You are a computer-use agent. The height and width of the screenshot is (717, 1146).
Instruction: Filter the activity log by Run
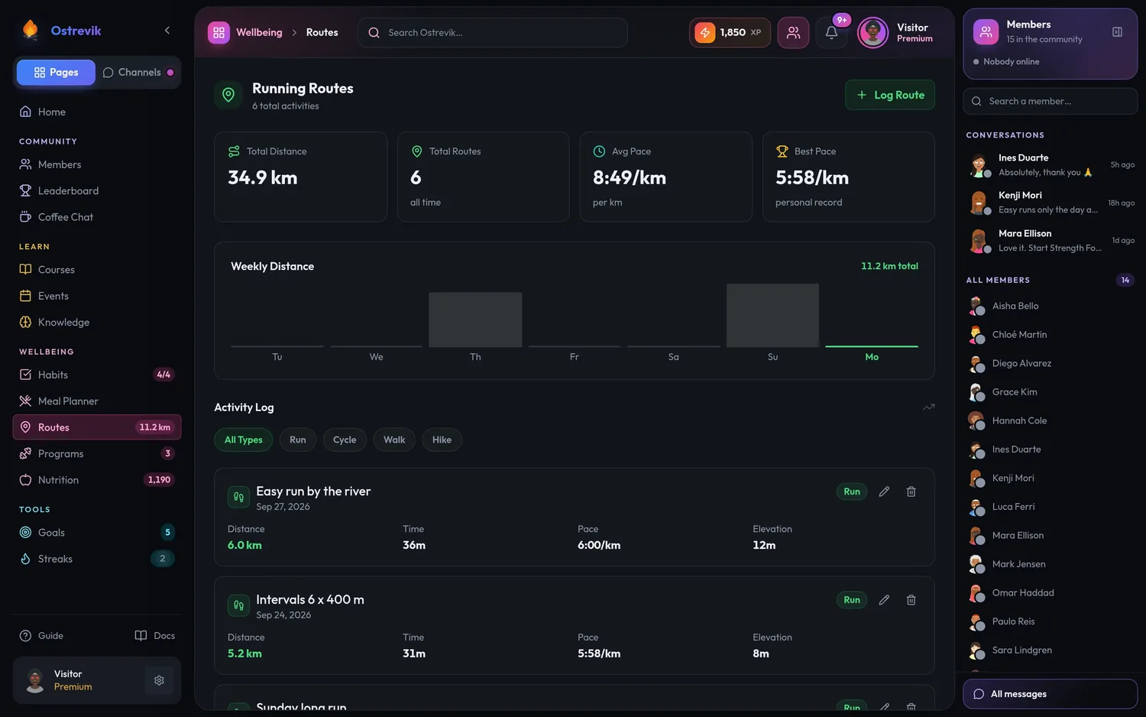pyautogui.click(x=298, y=440)
